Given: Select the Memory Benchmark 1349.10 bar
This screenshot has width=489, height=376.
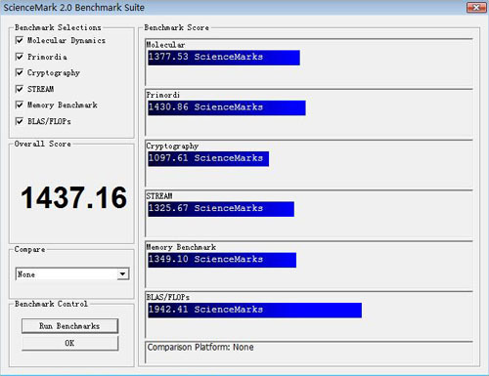Looking at the screenshot, I should point(222,260).
